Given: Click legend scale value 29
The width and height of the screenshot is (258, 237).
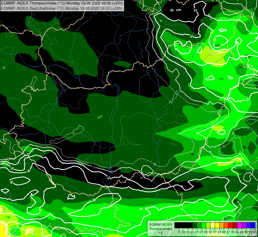Looking at the screenshot, I should click(206, 232).
